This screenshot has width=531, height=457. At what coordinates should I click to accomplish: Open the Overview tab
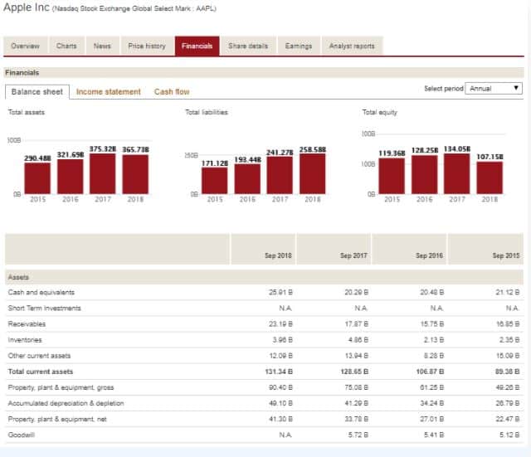(x=26, y=46)
